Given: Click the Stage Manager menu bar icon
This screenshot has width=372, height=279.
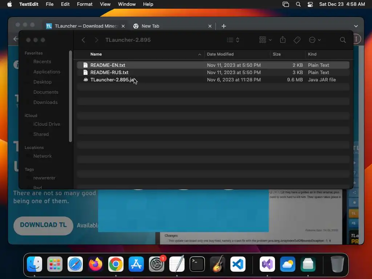Looking at the screenshot, I should 286,4.
